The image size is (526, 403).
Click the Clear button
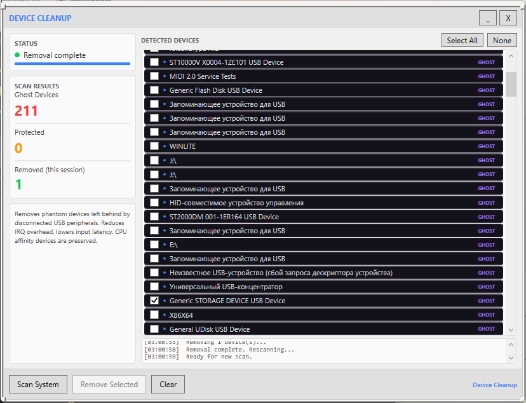[168, 385]
